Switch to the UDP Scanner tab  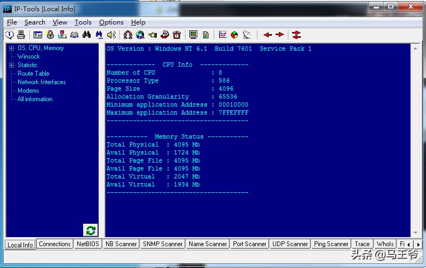coord(290,244)
